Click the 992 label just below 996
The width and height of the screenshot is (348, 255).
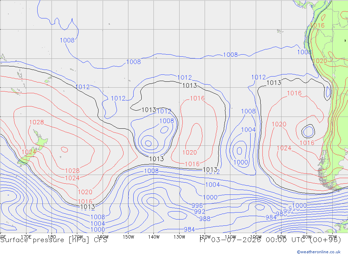pos(199,212)
